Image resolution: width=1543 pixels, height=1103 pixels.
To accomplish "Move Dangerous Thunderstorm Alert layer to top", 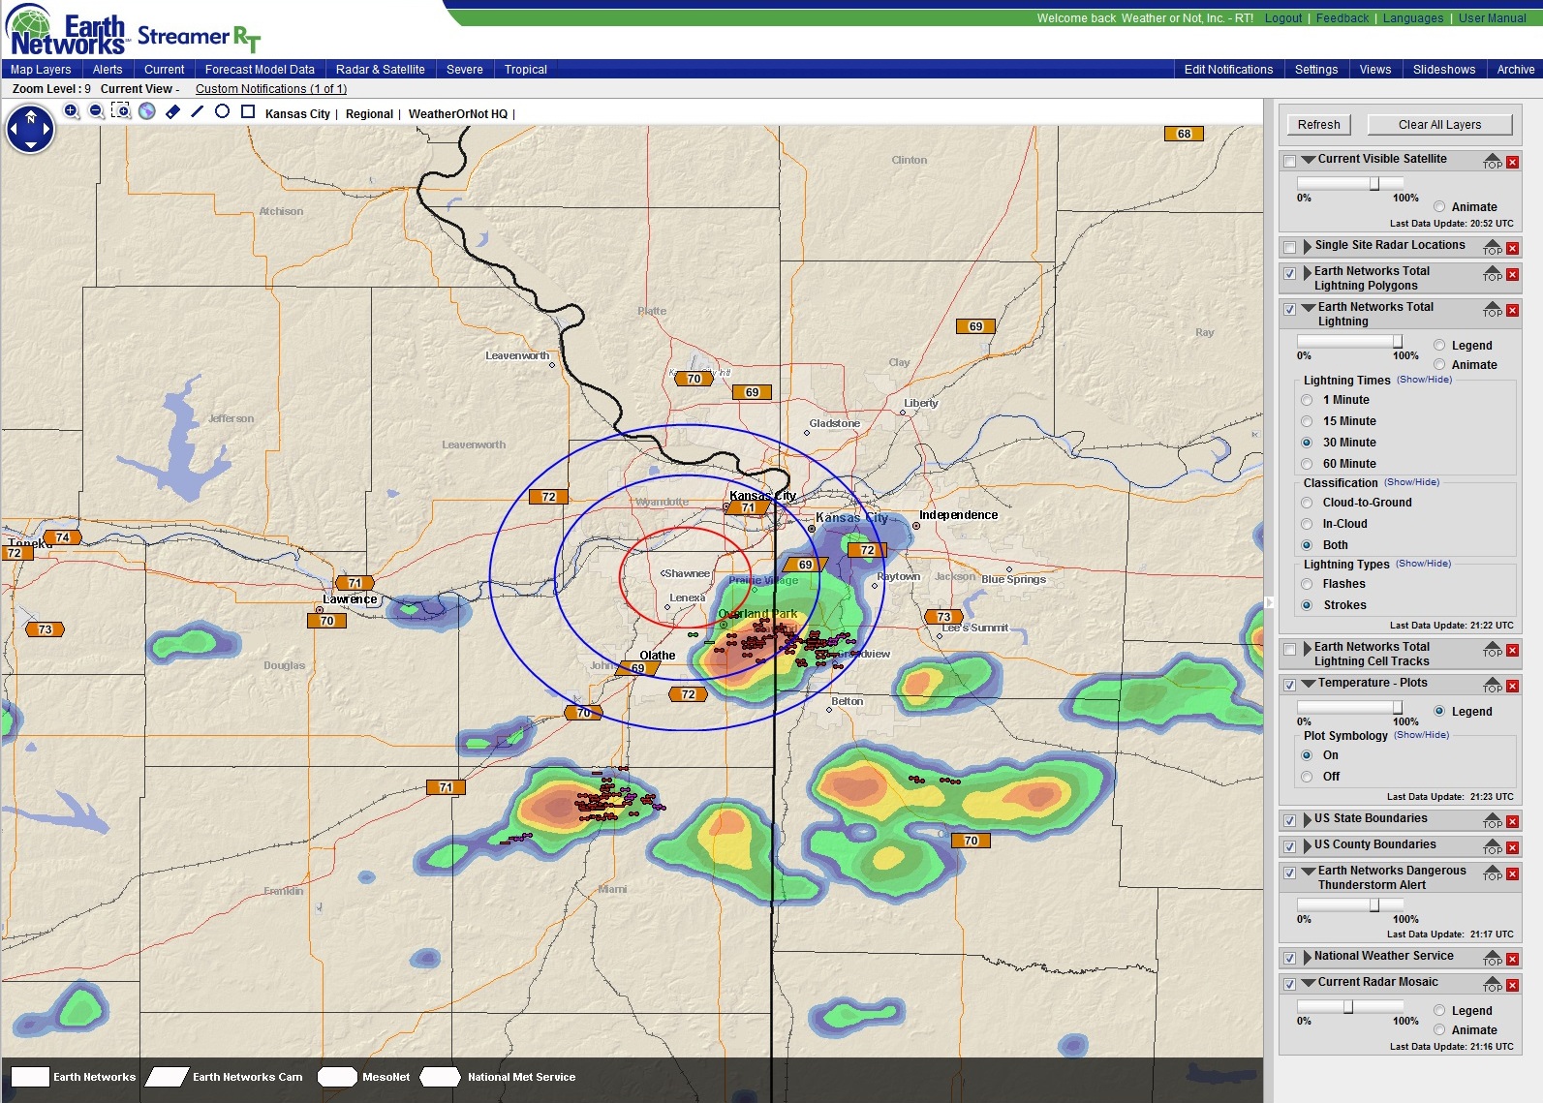I will (x=1493, y=873).
